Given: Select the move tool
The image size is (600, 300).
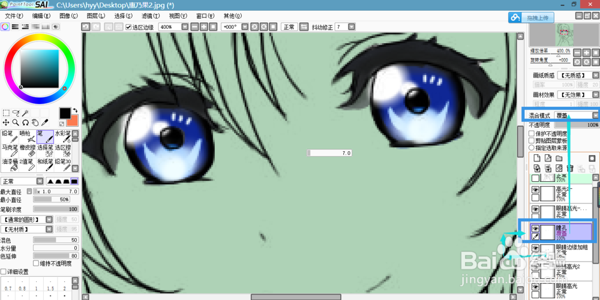Looking at the screenshot, I should tap(6, 122).
